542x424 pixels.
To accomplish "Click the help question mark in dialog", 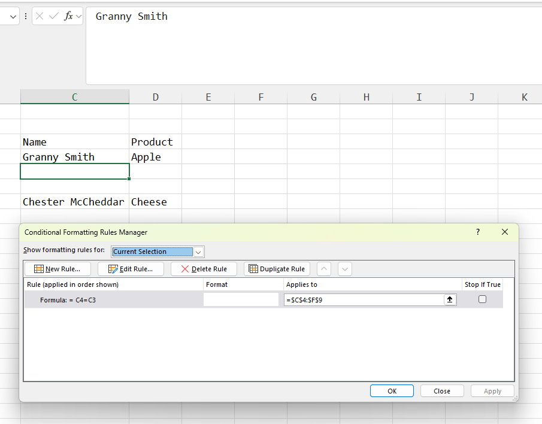I will click(478, 232).
